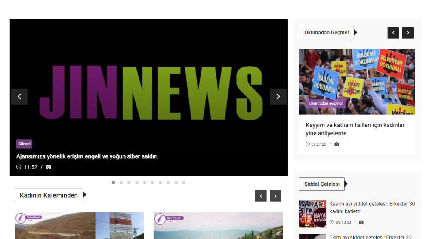Click the 11:52 timestamp text
The width and height of the screenshot is (426, 239).
coord(31,167)
